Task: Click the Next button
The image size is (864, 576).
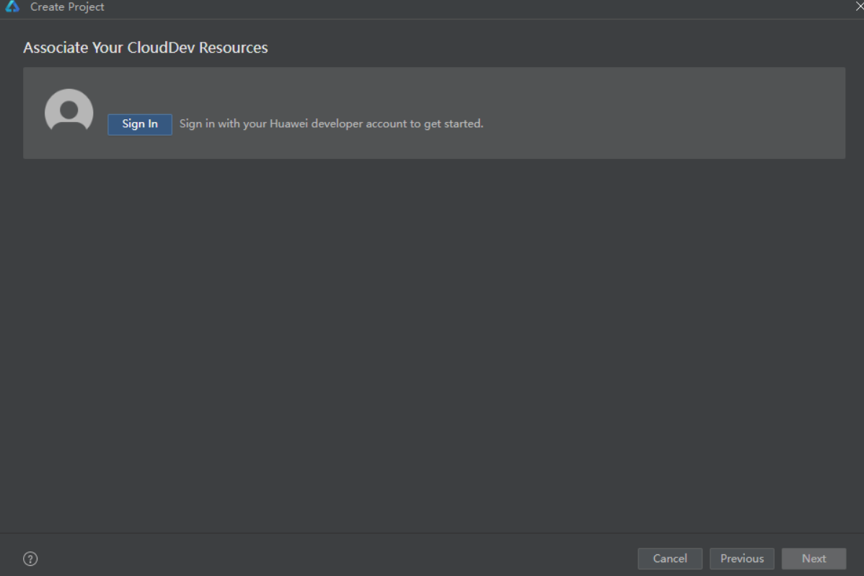Action: [814, 559]
